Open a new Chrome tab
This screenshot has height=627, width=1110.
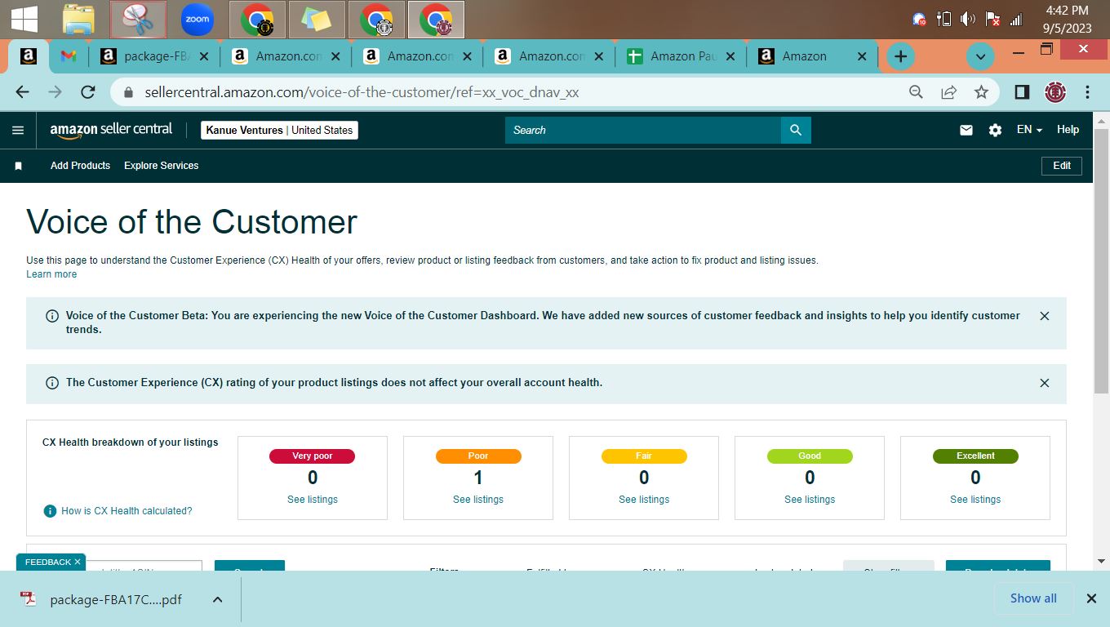(900, 56)
